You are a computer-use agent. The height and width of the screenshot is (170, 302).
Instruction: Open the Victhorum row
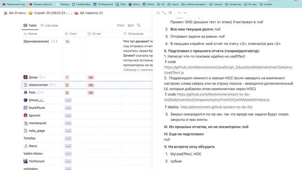point(37,161)
